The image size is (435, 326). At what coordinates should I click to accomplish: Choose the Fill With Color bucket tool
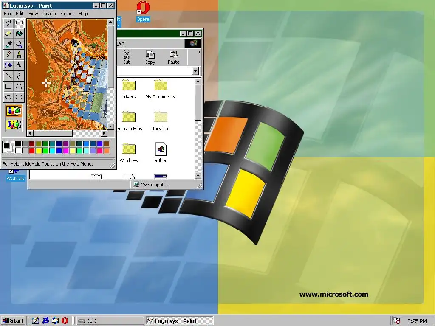(19, 34)
